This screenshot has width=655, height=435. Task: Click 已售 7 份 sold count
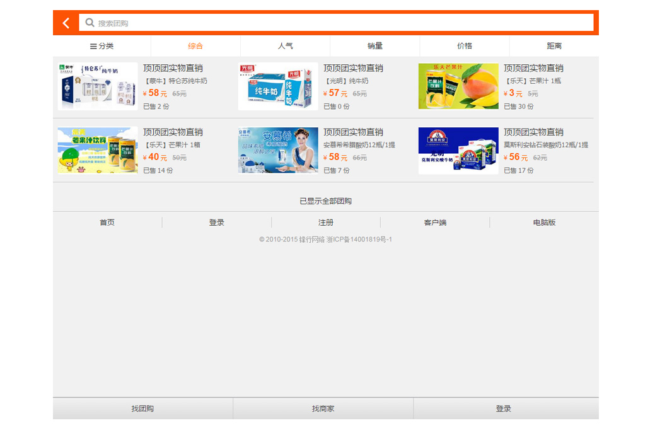[337, 170]
